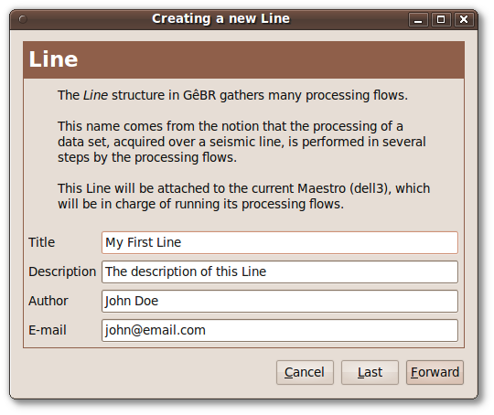The width and height of the screenshot is (494, 415).
Task: Click the Description label
Action: click(62, 271)
